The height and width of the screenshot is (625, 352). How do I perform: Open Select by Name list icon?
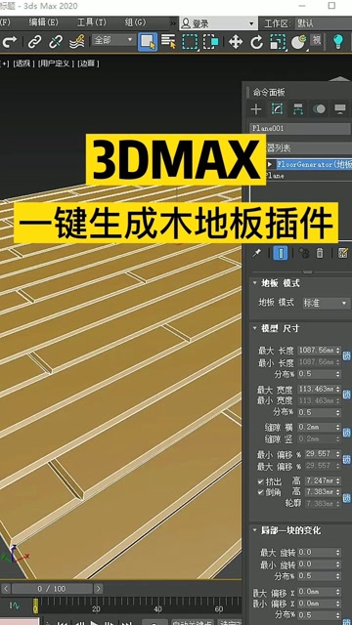pyautogui.click(x=168, y=41)
